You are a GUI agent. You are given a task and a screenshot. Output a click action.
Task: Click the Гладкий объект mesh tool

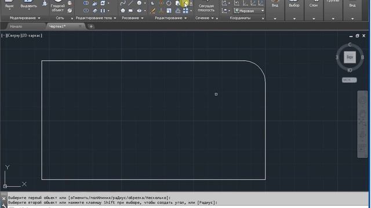[57, 6]
